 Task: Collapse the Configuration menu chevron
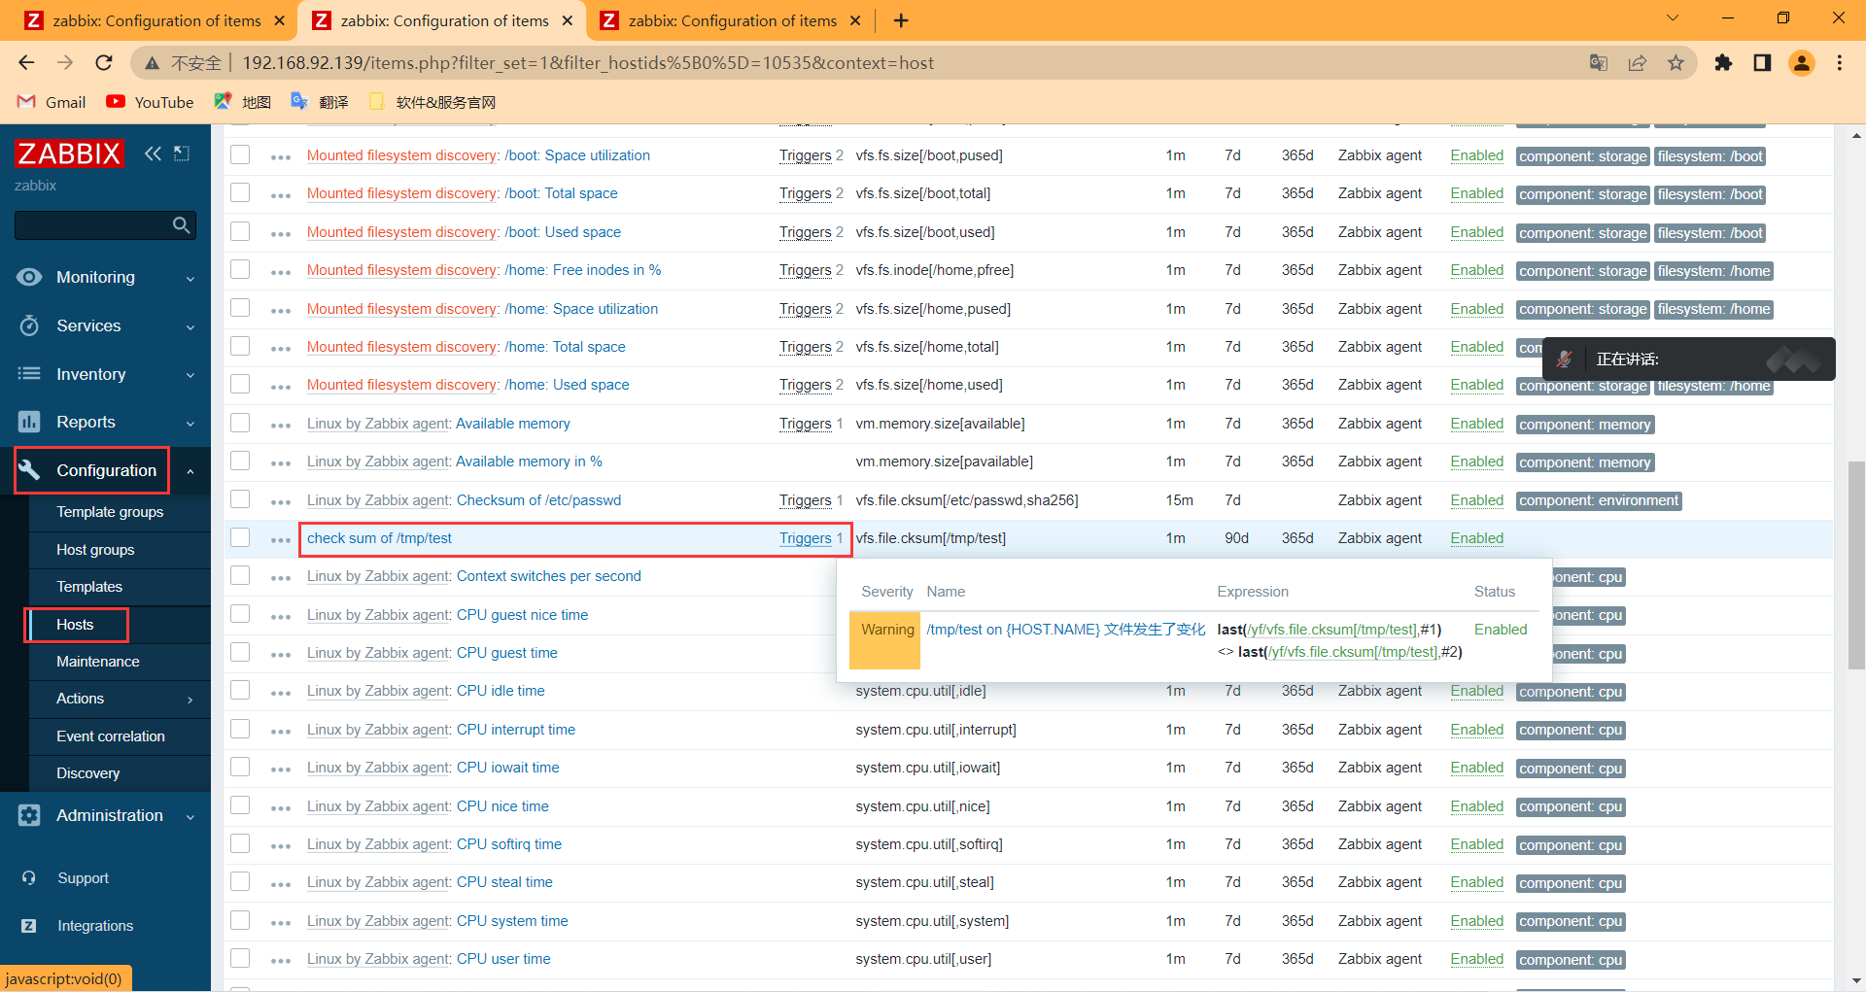(x=190, y=471)
